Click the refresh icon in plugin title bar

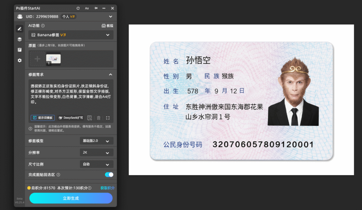coord(78,8)
